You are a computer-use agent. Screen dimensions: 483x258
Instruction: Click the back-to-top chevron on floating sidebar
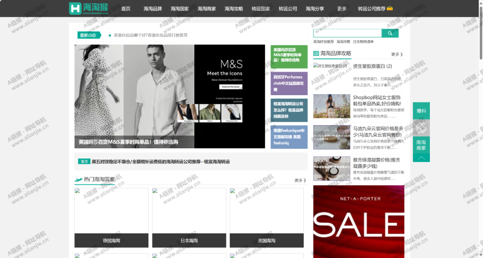pos(421,158)
